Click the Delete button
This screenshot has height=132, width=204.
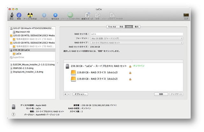tap(161, 94)
